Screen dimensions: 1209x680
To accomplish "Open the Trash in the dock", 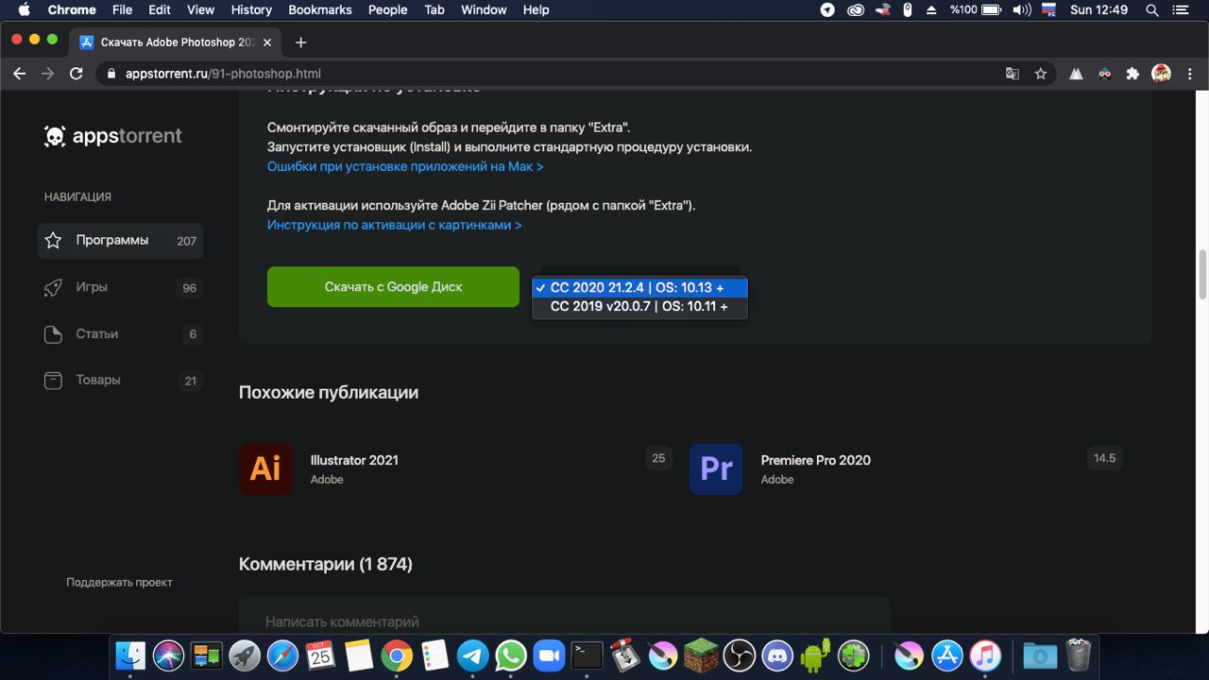I will point(1079,655).
